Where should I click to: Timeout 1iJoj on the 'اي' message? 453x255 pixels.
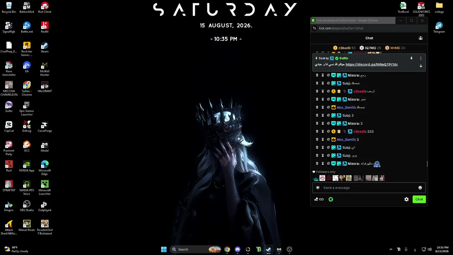(323, 147)
